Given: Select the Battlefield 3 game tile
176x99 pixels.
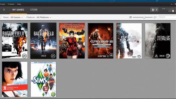Looking at the screenshot, I should pos(43,41).
